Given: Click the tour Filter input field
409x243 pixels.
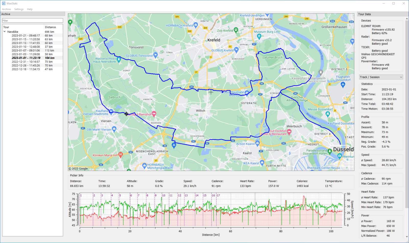Looking at the screenshot, I should tap(33, 20).
